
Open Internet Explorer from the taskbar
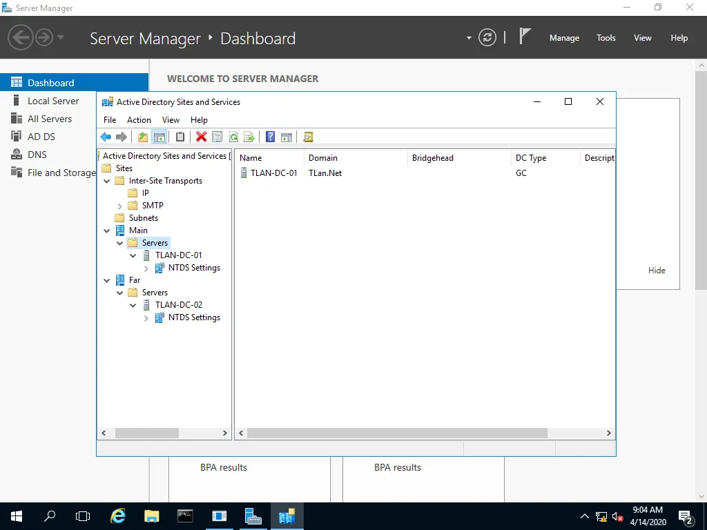118,516
